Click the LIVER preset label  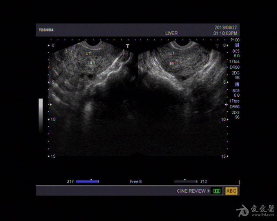[x=171, y=33]
